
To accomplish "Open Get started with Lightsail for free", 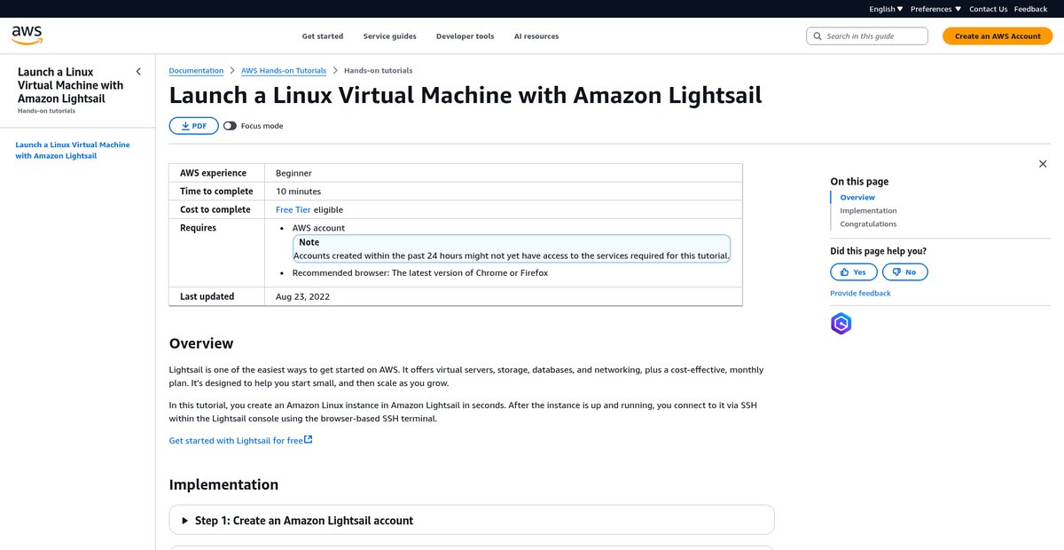I will (x=240, y=441).
